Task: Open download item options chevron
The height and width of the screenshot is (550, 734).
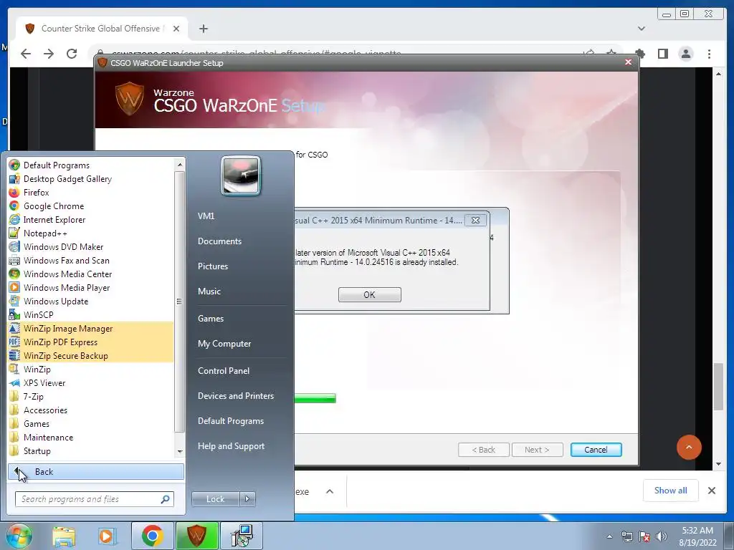Action: pyautogui.click(x=330, y=491)
